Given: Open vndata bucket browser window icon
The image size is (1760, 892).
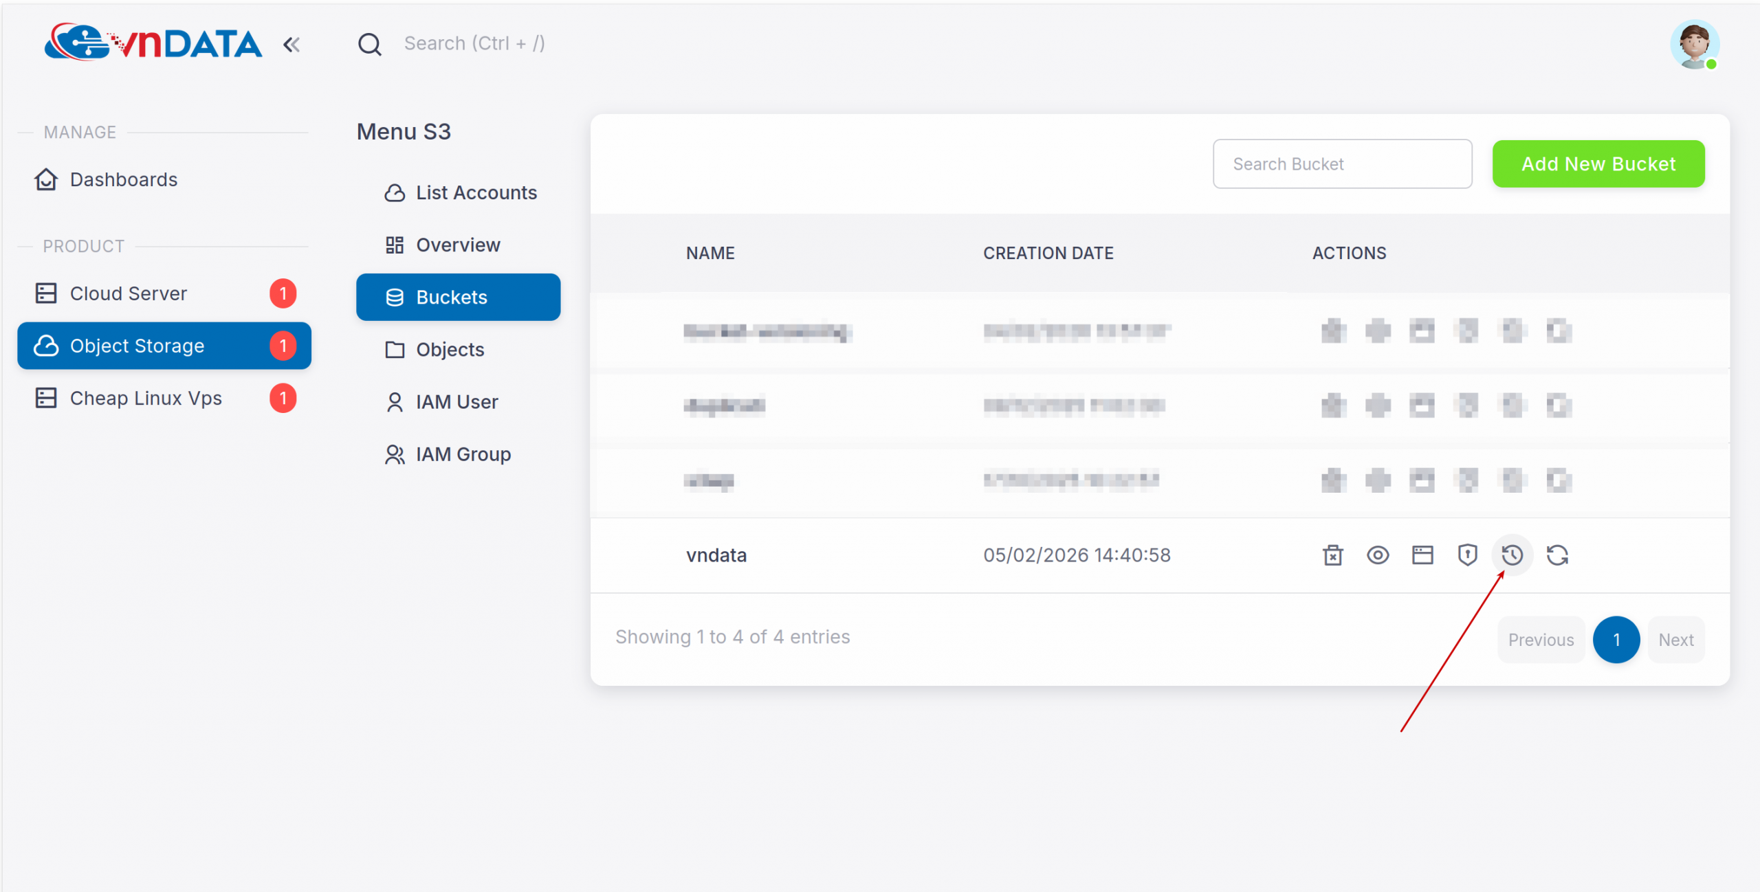Looking at the screenshot, I should tap(1422, 555).
